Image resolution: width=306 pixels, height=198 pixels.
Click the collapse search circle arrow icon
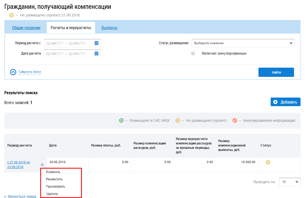click(13, 72)
